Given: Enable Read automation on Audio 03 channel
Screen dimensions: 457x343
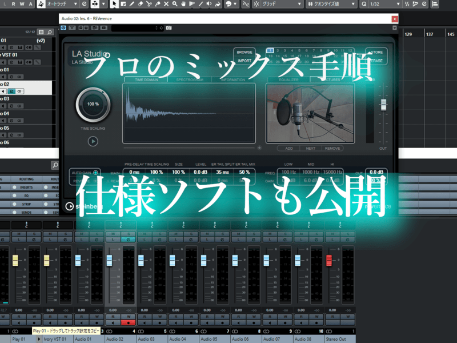Looking at the screenshot, I should (x=145, y=317).
